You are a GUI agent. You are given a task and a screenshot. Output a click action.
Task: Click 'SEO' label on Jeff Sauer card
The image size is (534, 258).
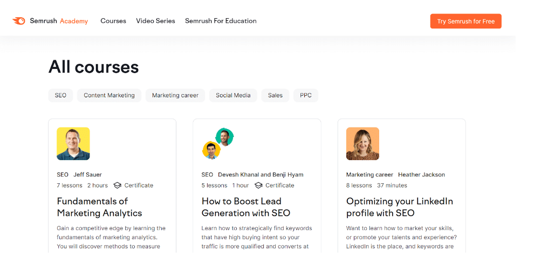[x=63, y=175]
